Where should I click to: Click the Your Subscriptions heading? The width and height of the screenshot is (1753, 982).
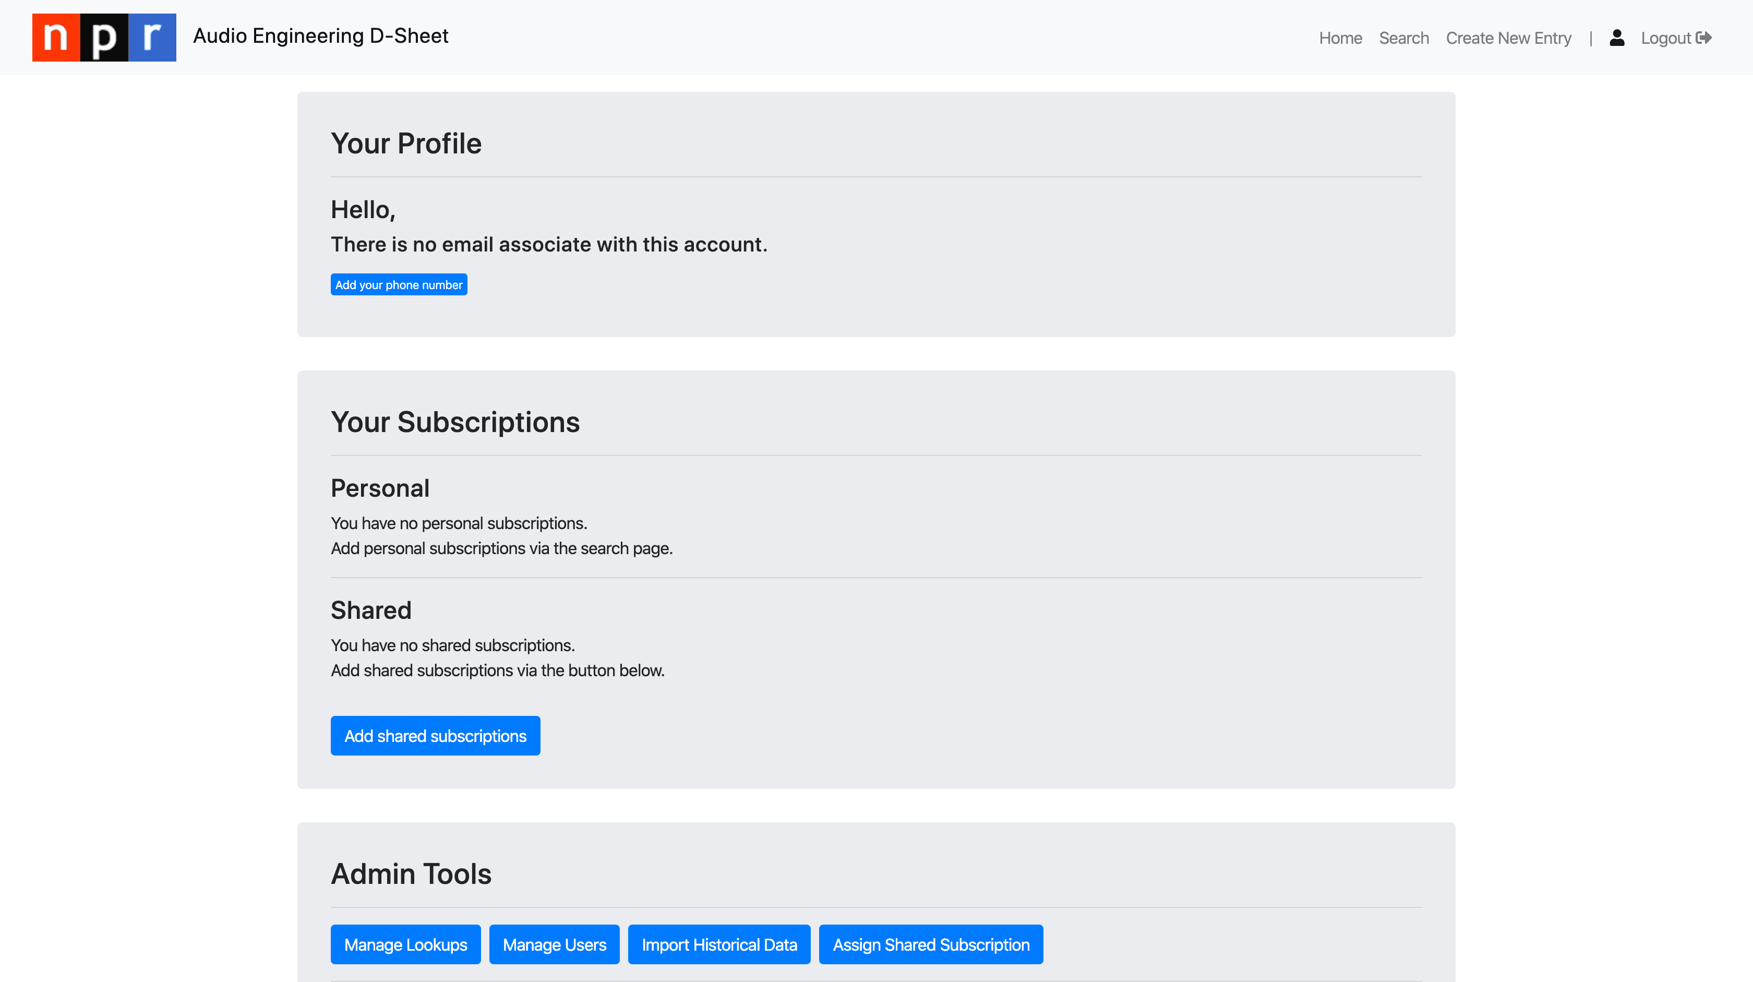(x=454, y=422)
